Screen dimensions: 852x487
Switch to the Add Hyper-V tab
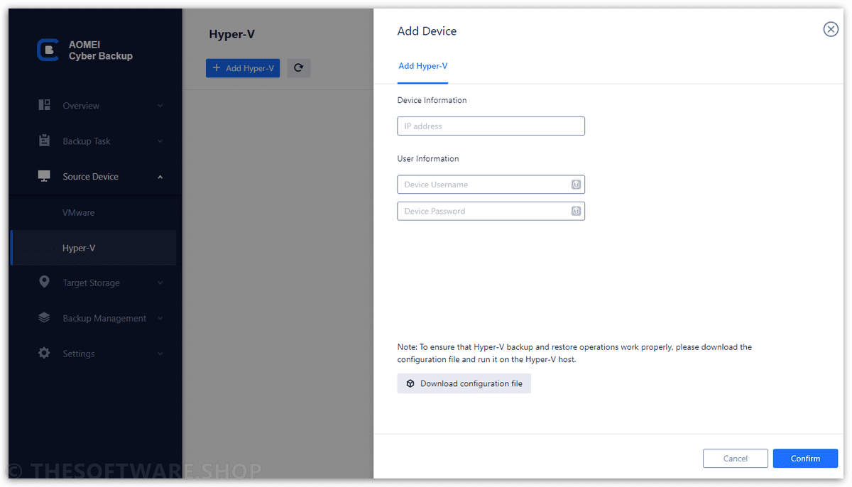click(422, 66)
